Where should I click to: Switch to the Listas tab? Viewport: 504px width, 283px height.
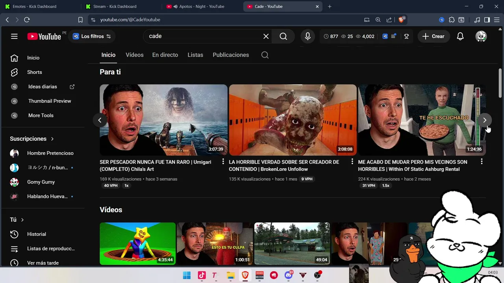coord(195,55)
